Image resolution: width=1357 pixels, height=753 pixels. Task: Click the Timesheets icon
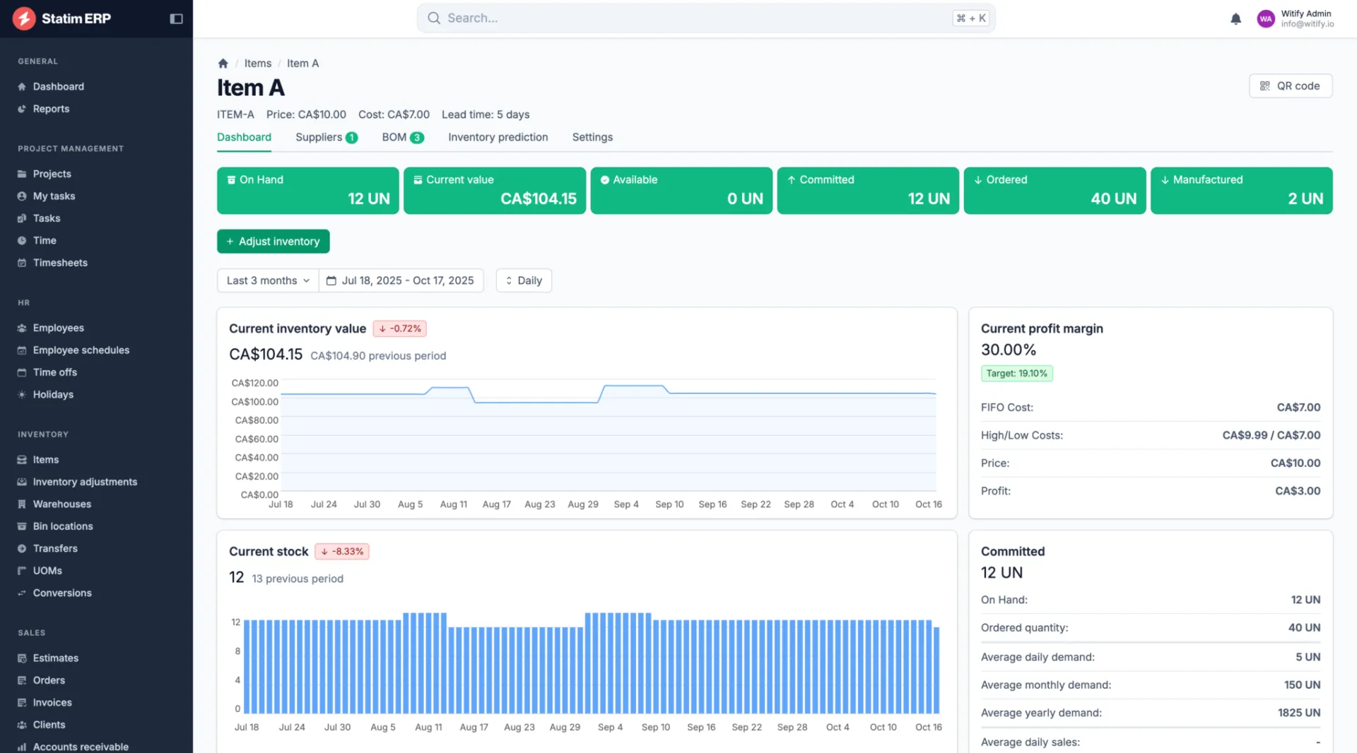(x=22, y=263)
